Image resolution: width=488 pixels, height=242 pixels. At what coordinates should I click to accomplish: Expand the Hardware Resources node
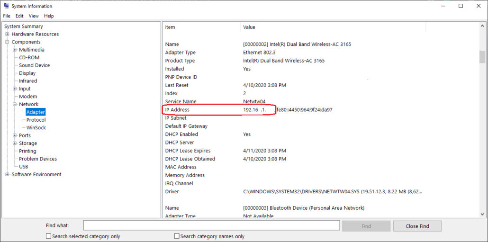click(x=7, y=34)
